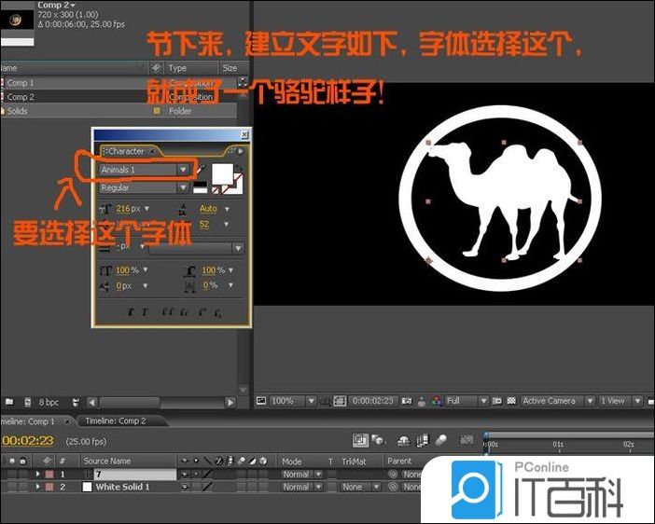Open layer 1 blend mode Normal dropdown
655x524 pixels.
[x=302, y=475]
